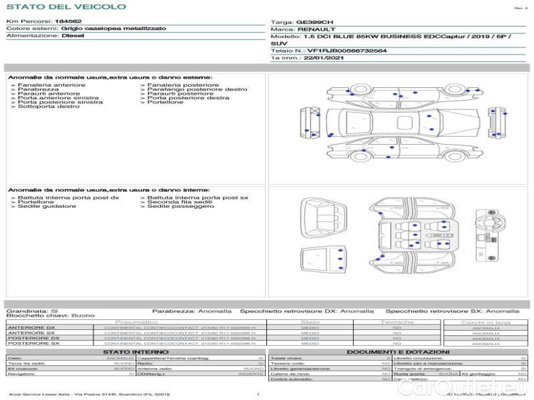Select the "Paraurti anteriore" entry
The width and height of the screenshot is (534, 400).
coord(49,93)
